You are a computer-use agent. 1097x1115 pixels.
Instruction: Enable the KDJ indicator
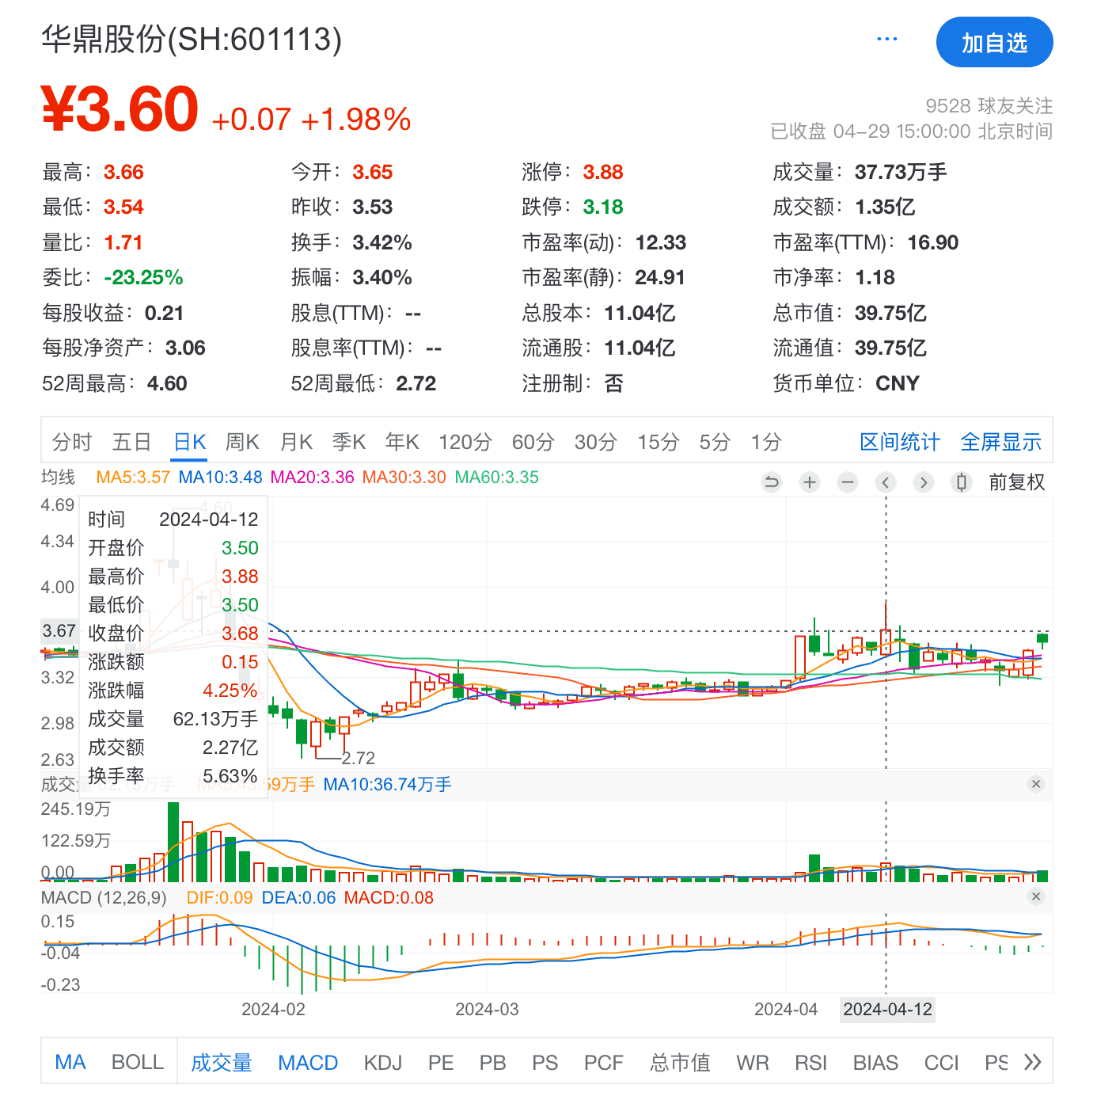click(383, 1063)
